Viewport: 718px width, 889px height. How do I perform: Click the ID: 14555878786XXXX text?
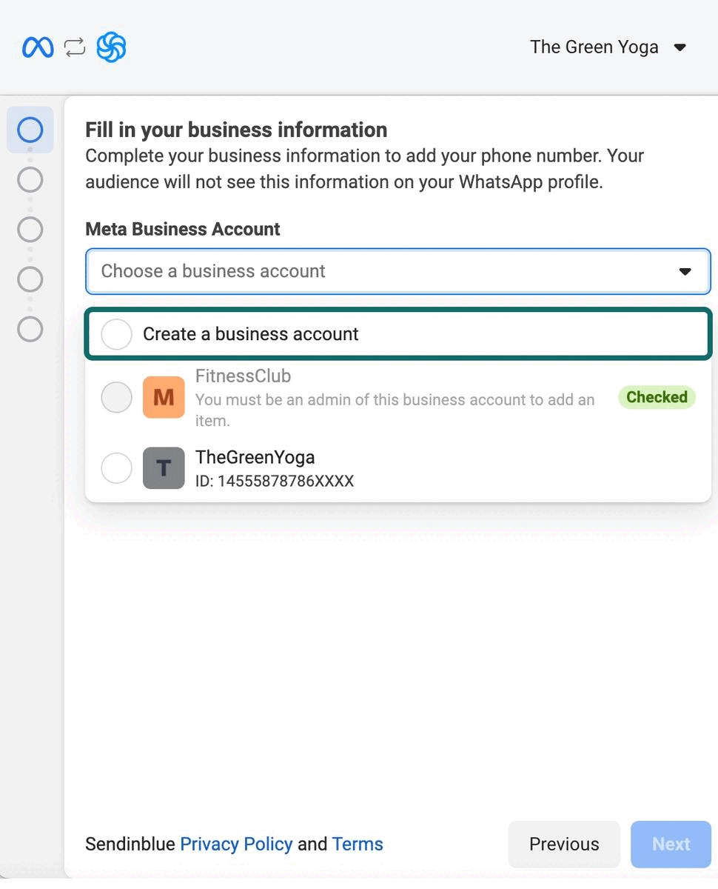coord(275,482)
